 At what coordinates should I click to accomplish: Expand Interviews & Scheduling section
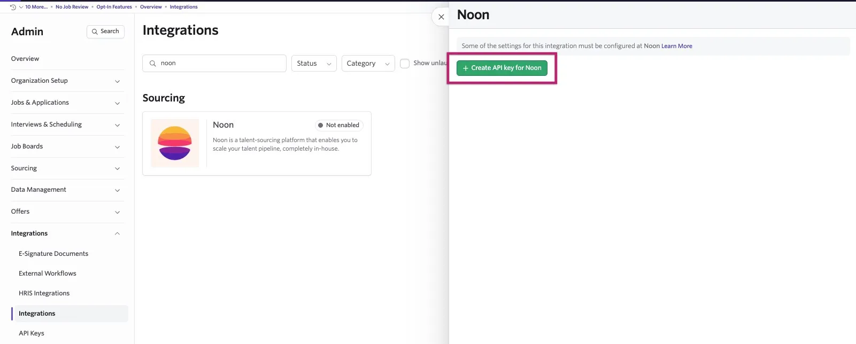[67, 124]
